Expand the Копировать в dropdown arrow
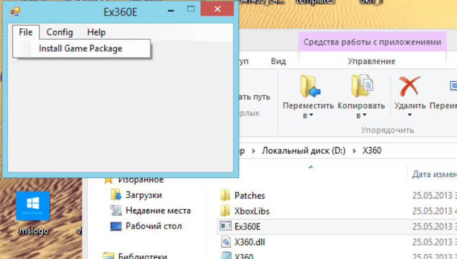Image resolution: width=457 pixels, height=259 pixels. (365, 115)
